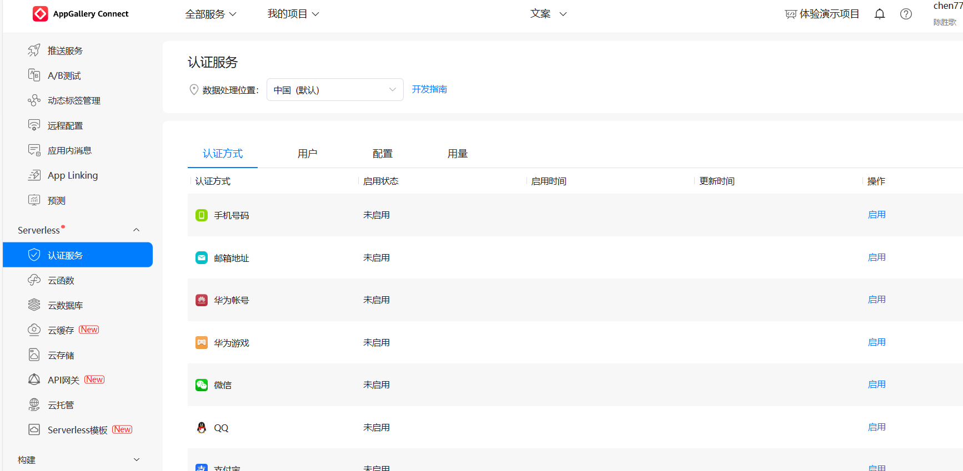Click 启用 for 华为帐号

coord(877,300)
